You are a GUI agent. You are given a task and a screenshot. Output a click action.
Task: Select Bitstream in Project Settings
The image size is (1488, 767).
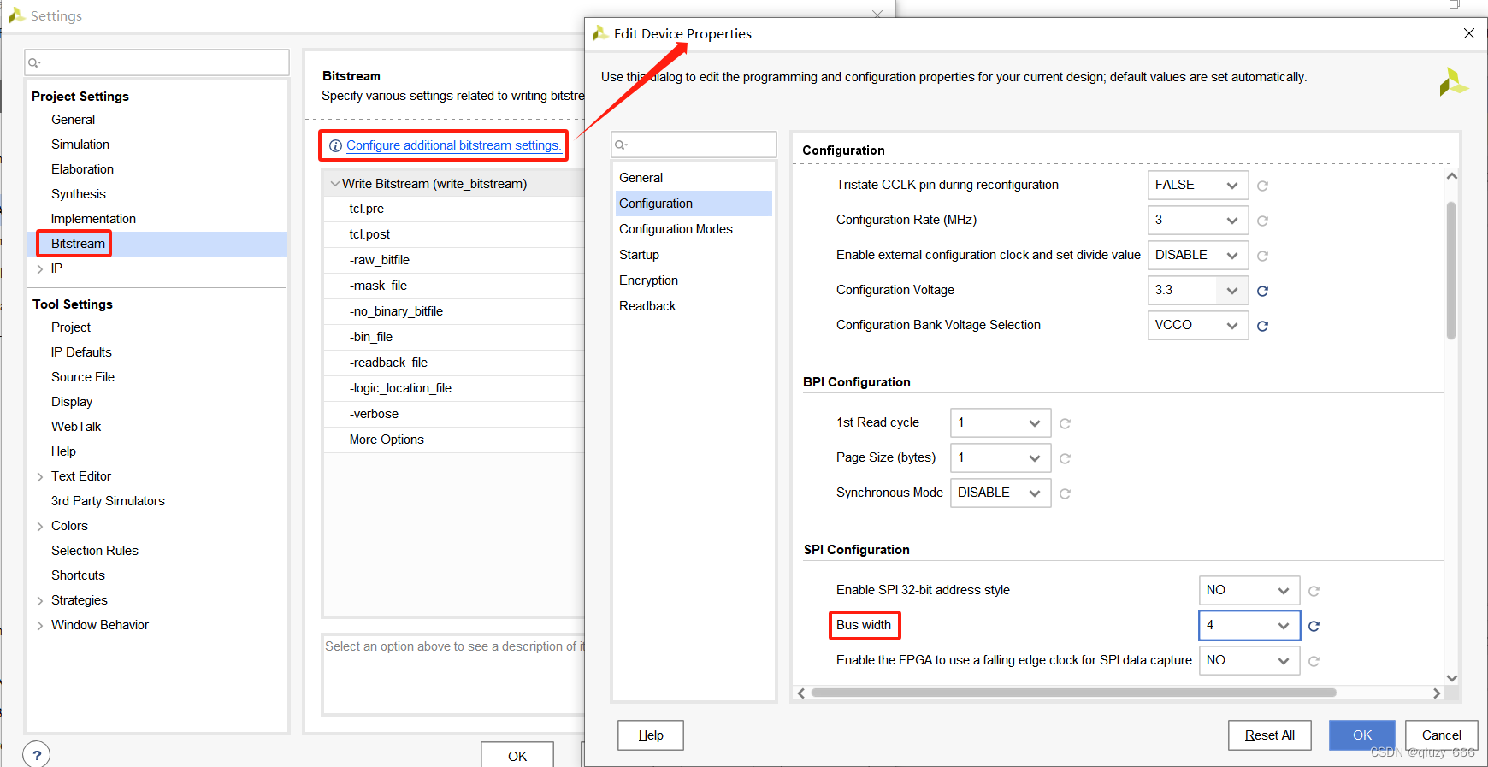[x=157, y=244]
